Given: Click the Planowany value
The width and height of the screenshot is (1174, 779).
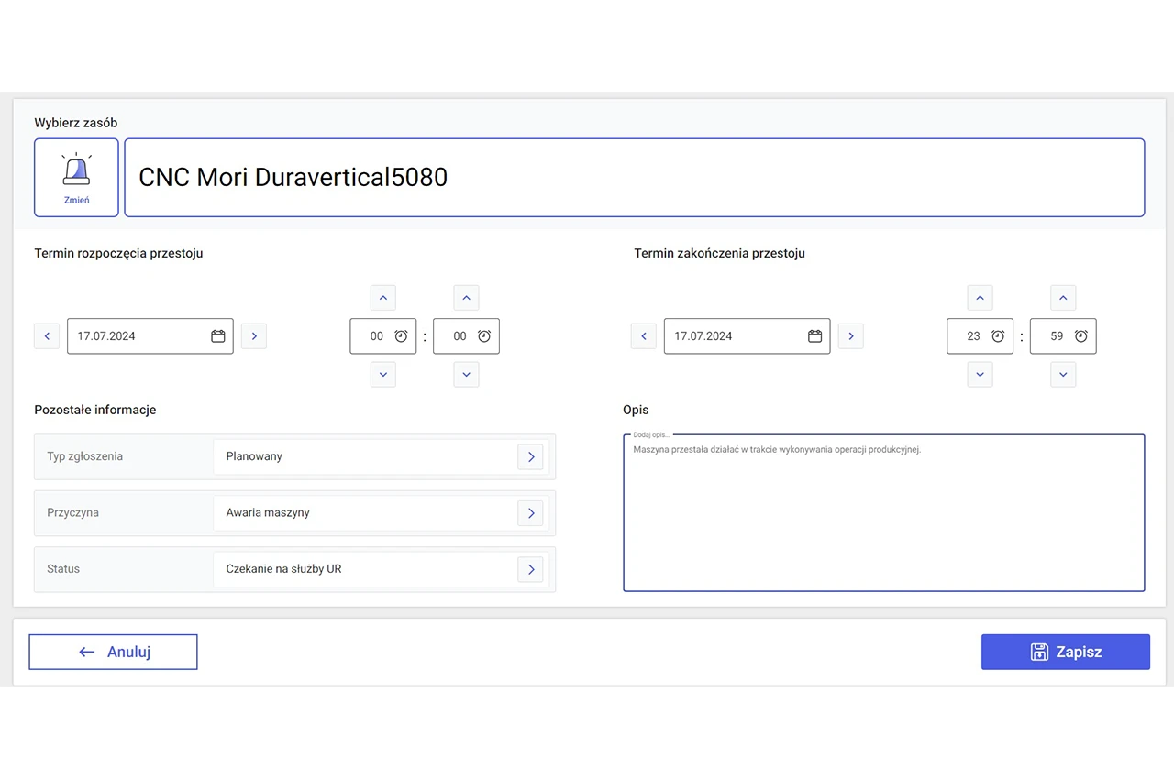Looking at the screenshot, I should coord(254,456).
